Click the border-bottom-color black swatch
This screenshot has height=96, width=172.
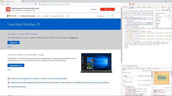(x=155, y=91)
